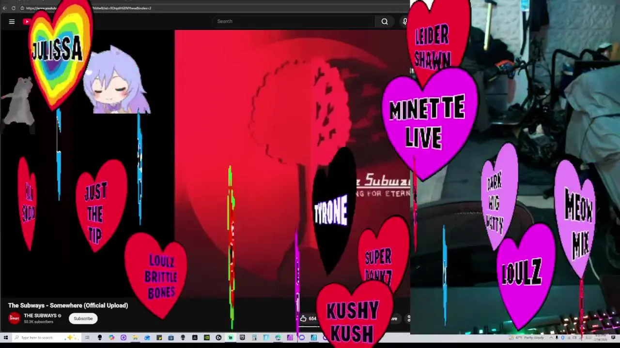
Task: Click the microphone voice search icon
Action: pyautogui.click(x=404, y=21)
